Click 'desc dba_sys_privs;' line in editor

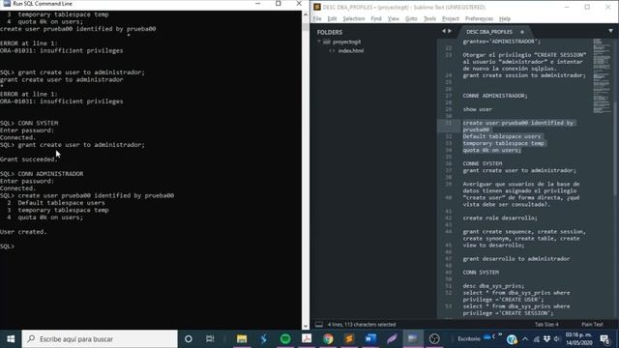pos(493,286)
